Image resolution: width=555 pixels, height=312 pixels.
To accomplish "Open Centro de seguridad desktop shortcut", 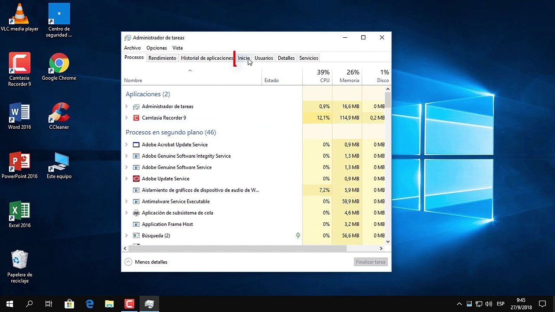I will point(59,20).
